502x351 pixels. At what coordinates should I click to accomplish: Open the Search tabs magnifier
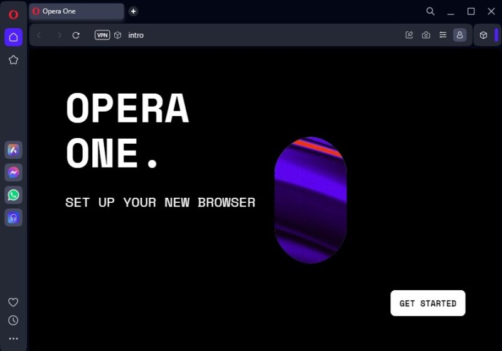coord(430,11)
